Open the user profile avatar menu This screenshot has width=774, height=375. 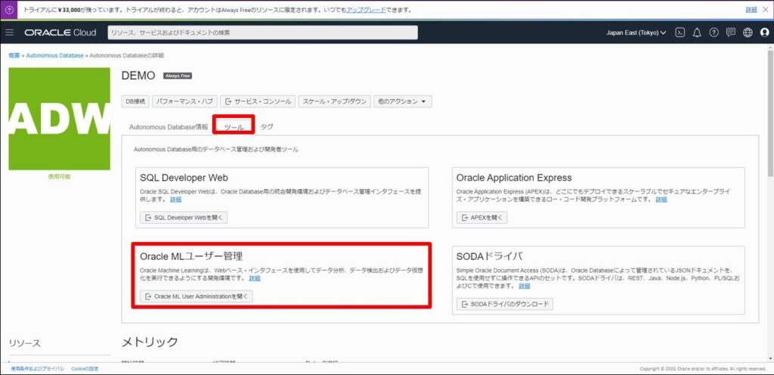[764, 33]
